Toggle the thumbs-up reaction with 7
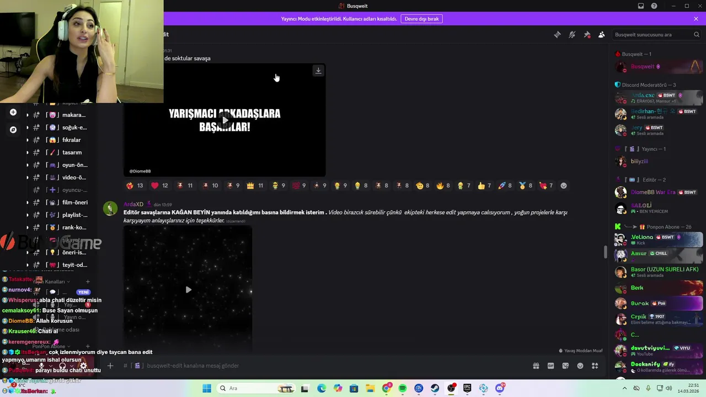The height and width of the screenshot is (397, 706). (x=484, y=186)
